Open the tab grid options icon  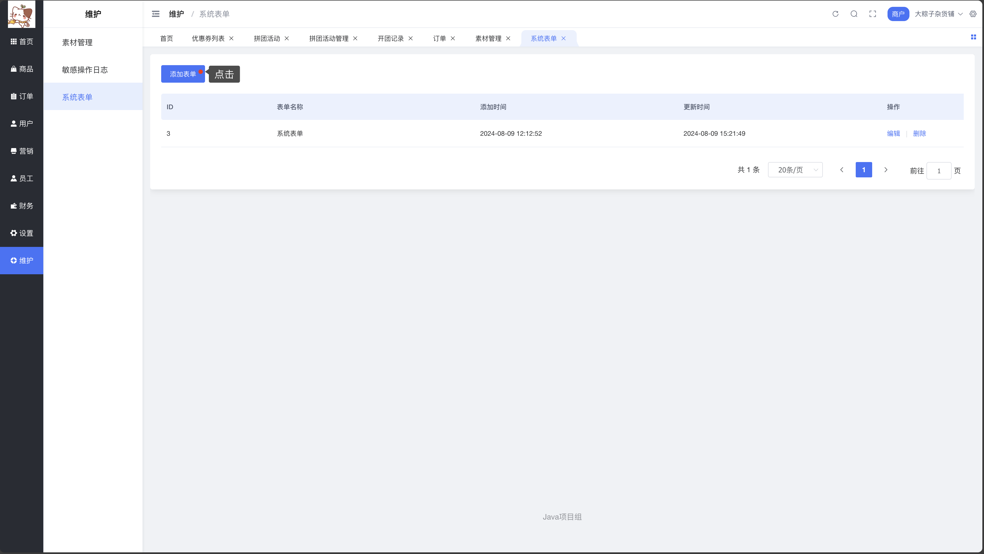click(x=973, y=37)
